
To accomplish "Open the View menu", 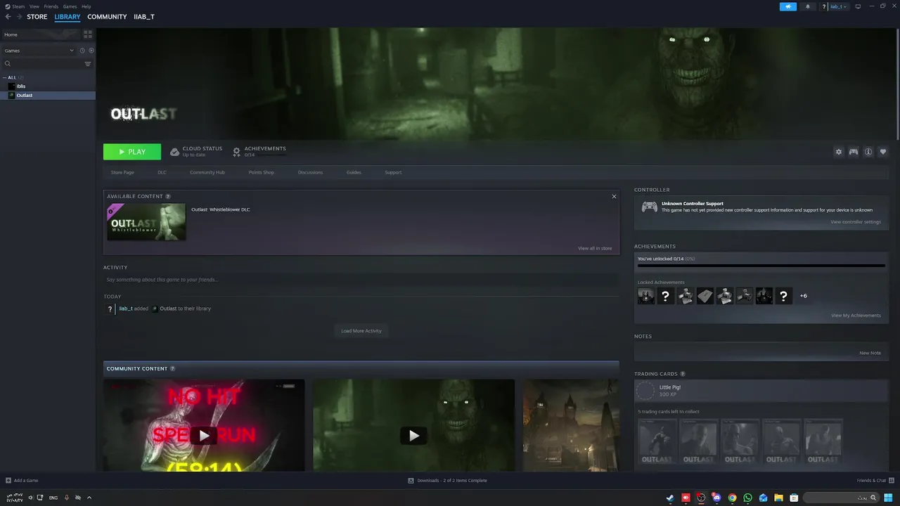I will 34,6.
